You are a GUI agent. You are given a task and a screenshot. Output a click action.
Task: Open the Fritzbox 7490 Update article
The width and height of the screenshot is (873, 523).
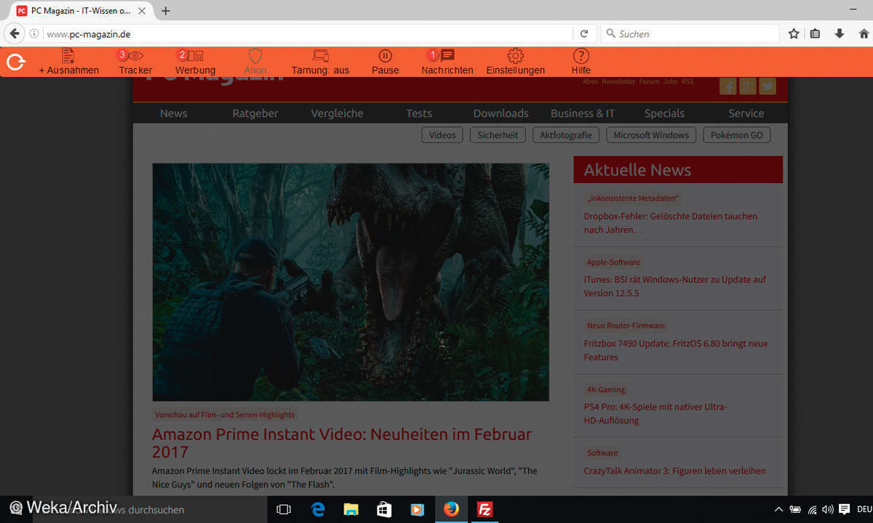click(675, 350)
